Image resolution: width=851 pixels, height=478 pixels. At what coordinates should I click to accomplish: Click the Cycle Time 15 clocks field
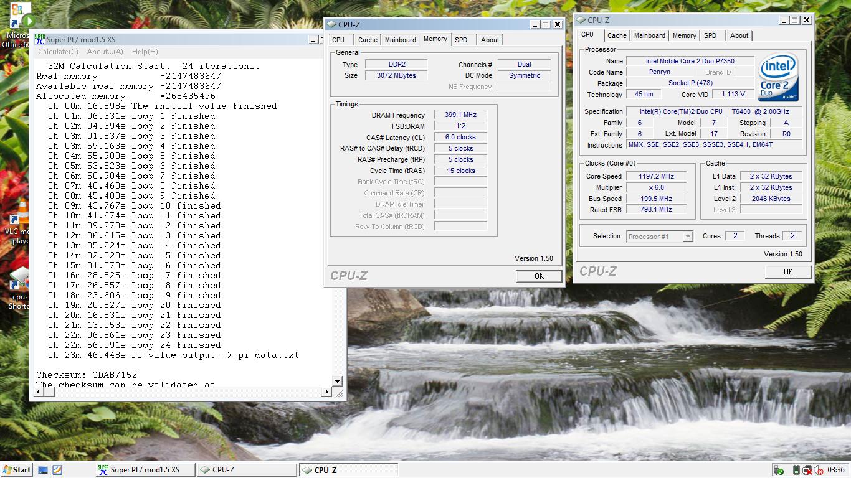(460, 171)
